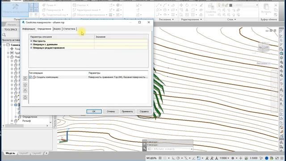Click the hardware acceleration icon in status bar
Image resolution: width=286 pixels, height=161 pixels.
[272, 158]
